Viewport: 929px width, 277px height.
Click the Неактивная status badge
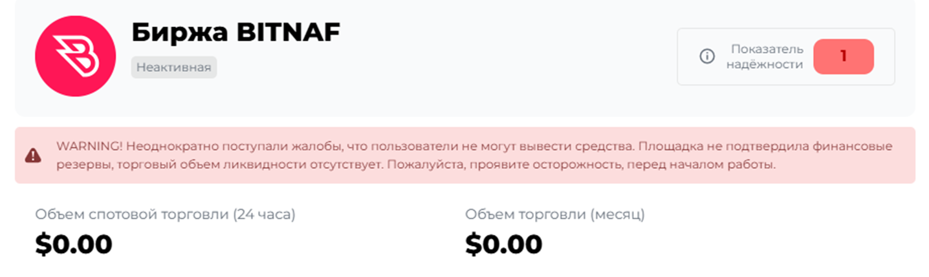click(173, 67)
